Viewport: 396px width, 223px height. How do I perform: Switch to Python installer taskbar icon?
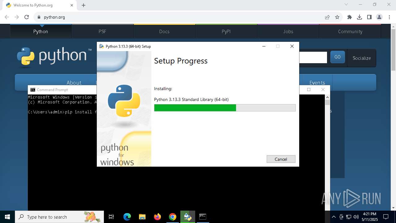(188, 217)
